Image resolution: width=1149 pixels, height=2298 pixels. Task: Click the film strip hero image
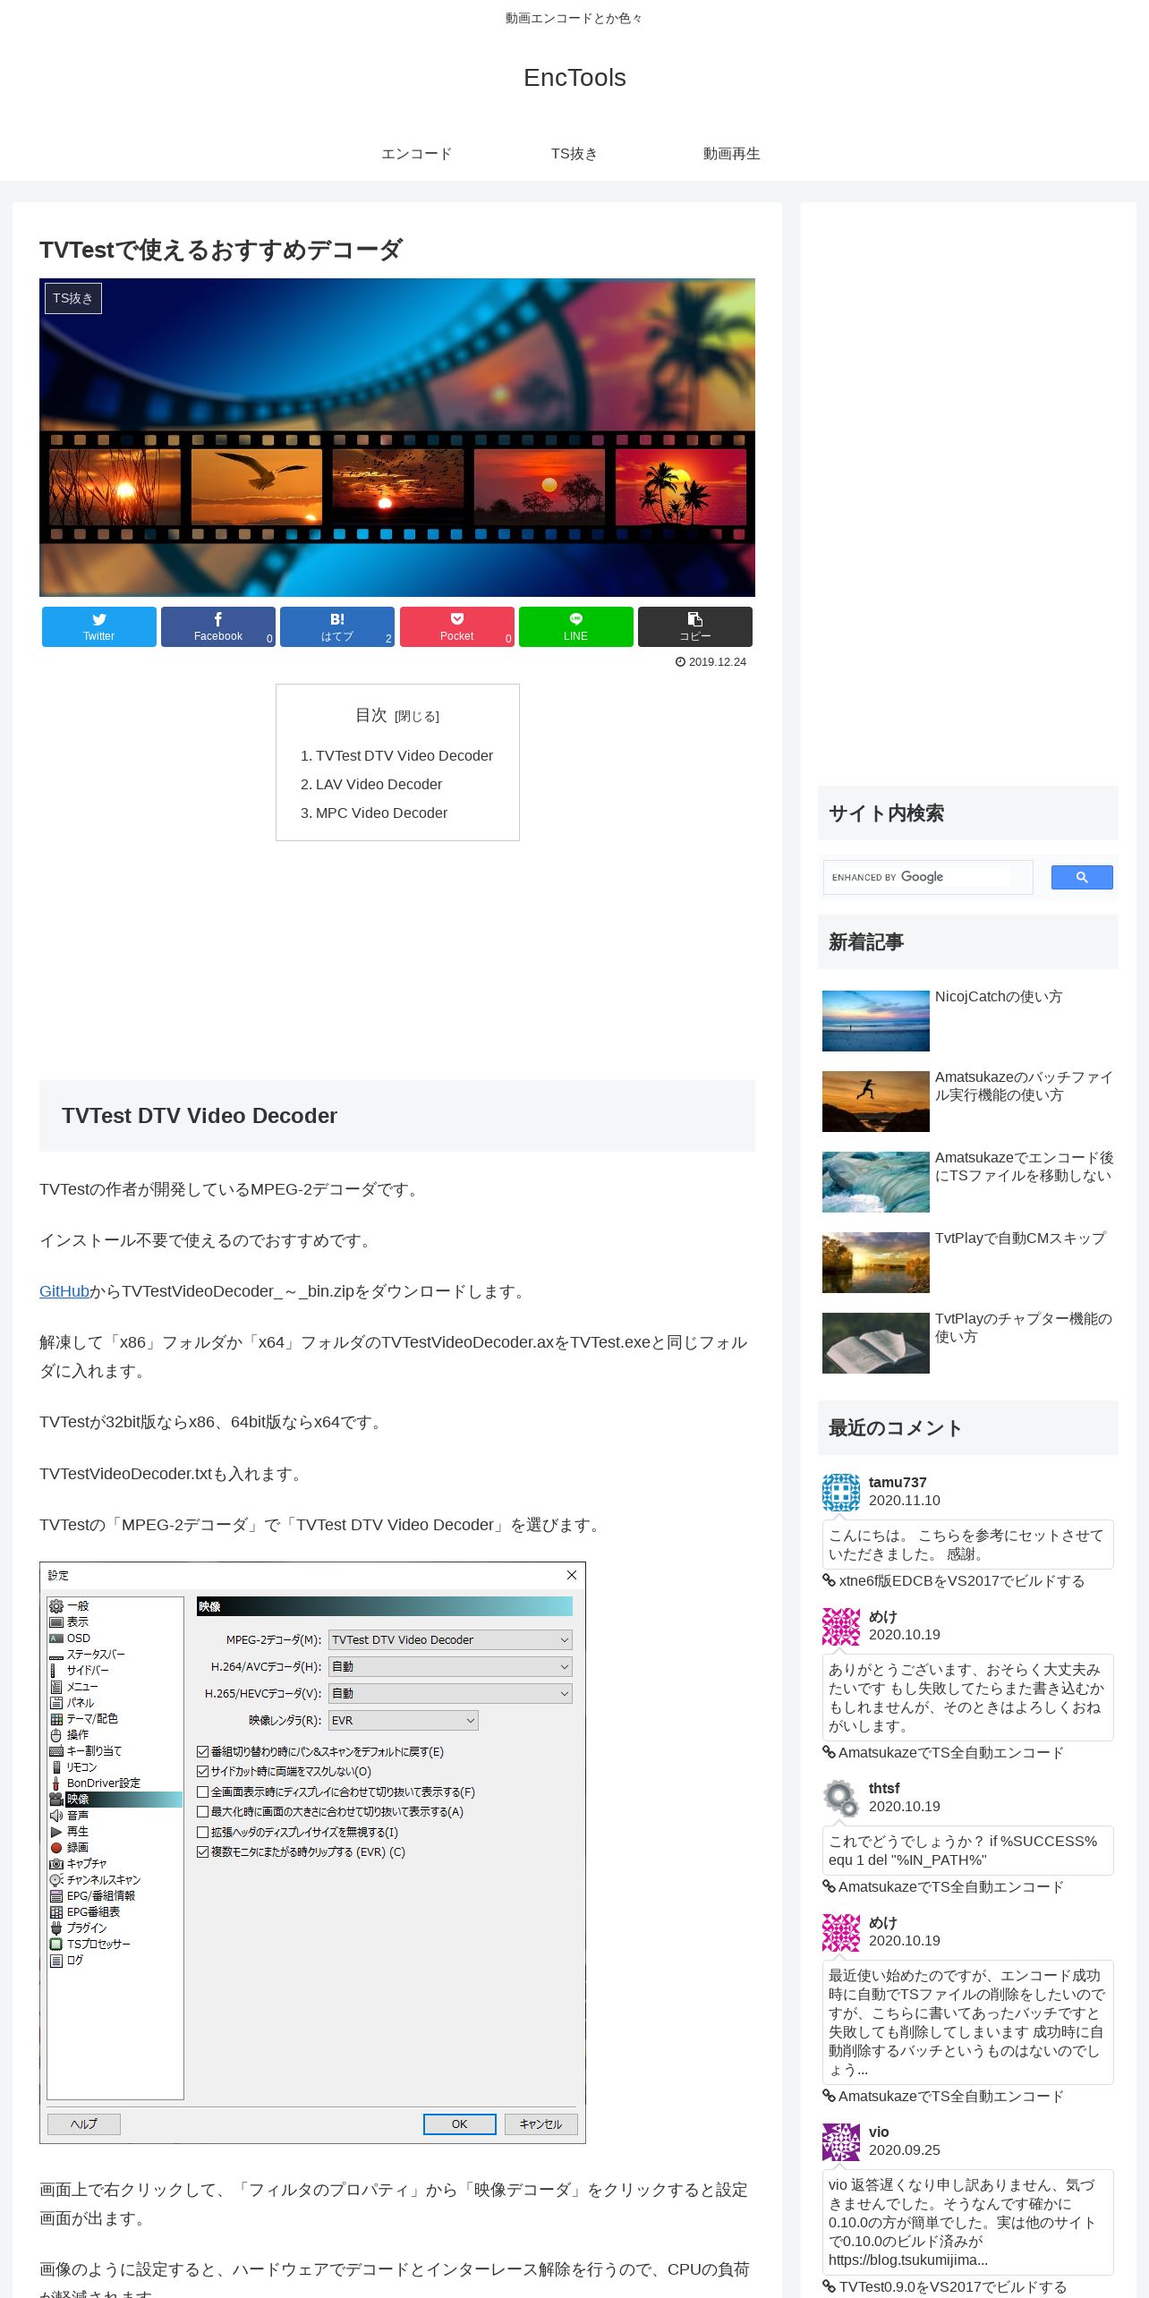[x=397, y=438]
